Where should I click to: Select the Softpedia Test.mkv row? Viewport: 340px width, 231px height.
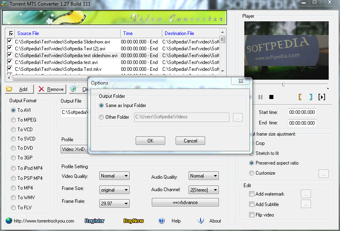coord(113,69)
